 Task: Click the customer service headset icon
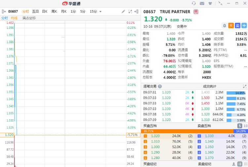[194, 3]
